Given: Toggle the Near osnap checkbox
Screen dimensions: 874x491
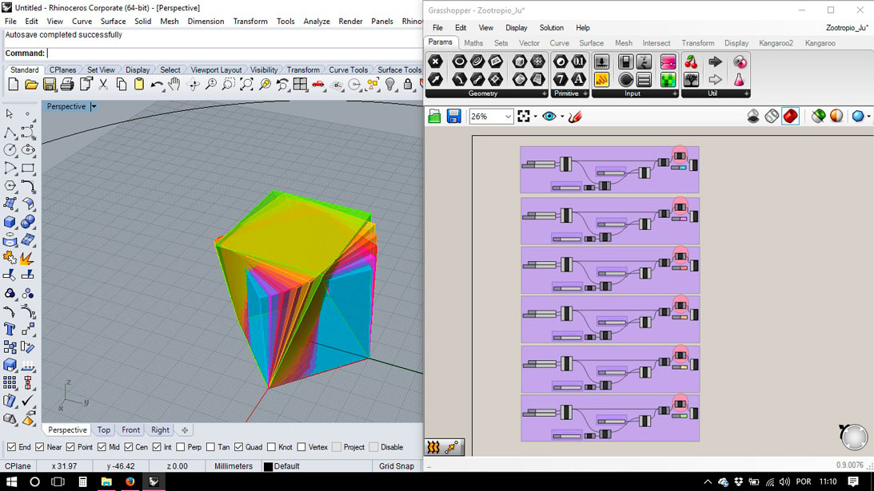Looking at the screenshot, I should coord(39,447).
